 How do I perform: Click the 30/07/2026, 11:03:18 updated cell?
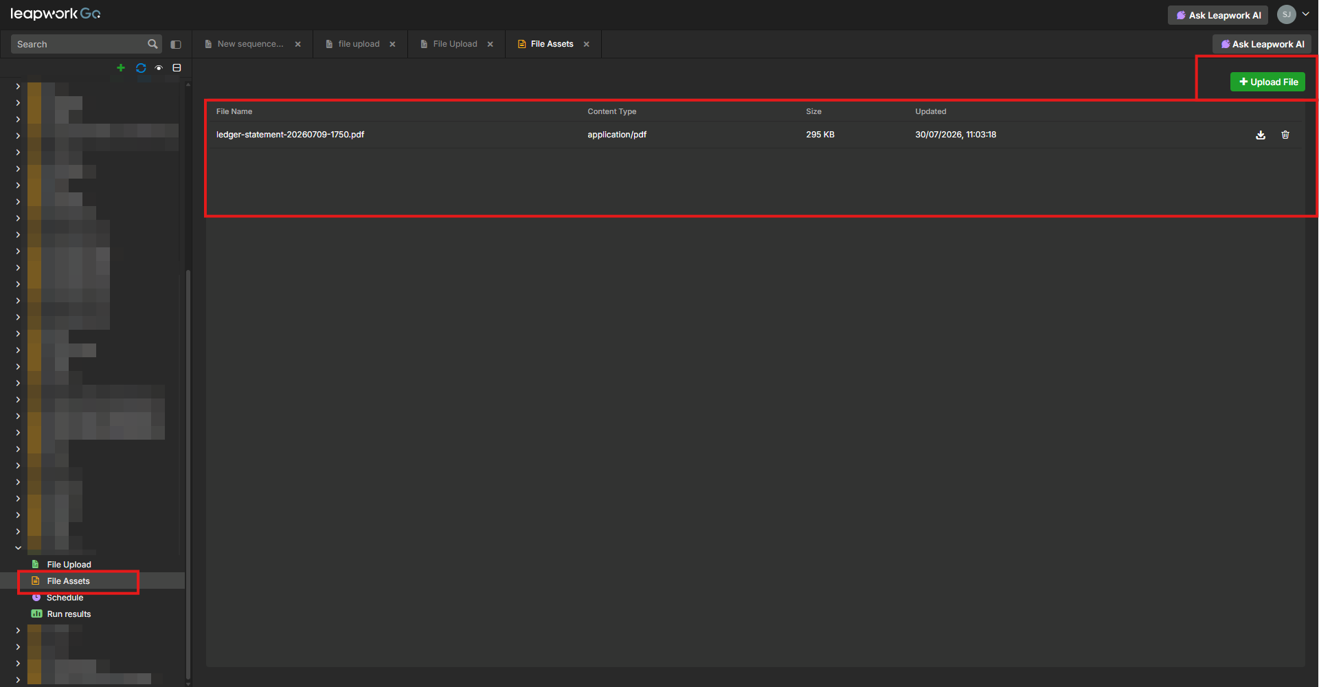coord(956,135)
